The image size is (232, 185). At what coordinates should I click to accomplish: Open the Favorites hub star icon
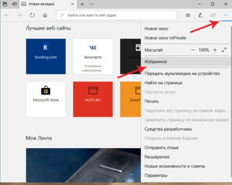point(188,15)
